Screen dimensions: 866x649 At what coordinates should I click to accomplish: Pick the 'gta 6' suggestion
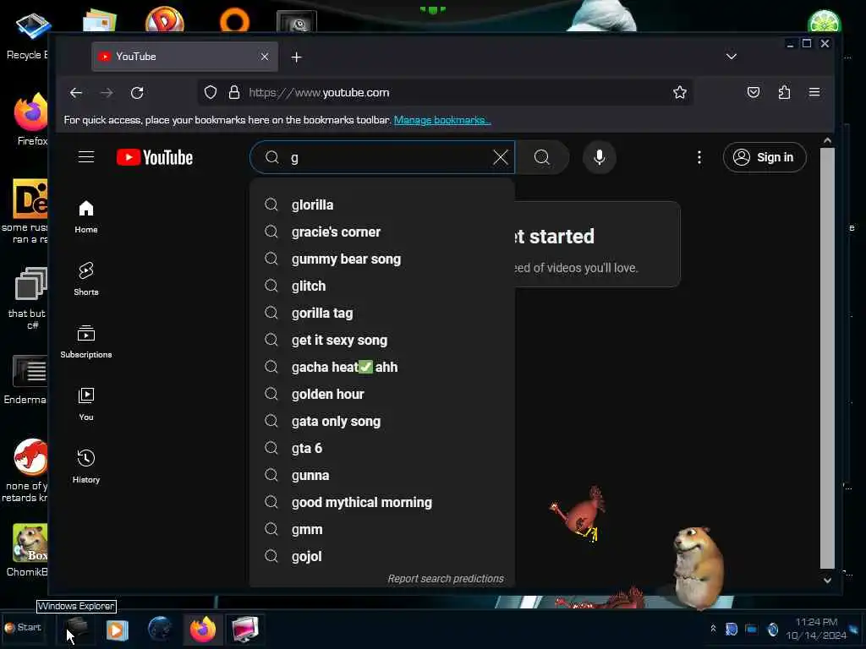(382, 448)
